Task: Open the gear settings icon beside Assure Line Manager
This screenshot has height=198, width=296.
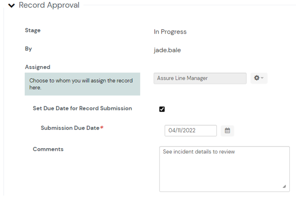Action: click(257, 78)
